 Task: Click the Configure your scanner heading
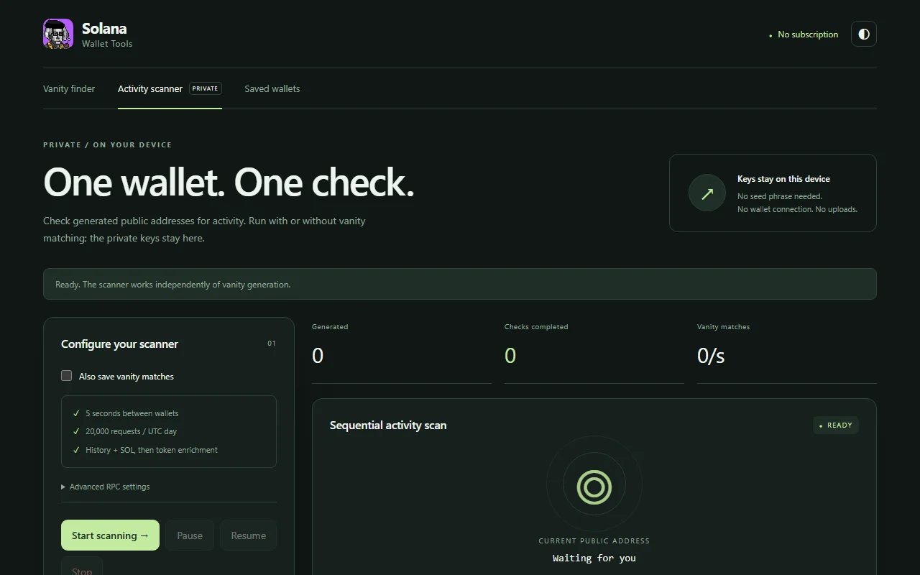click(x=119, y=344)
